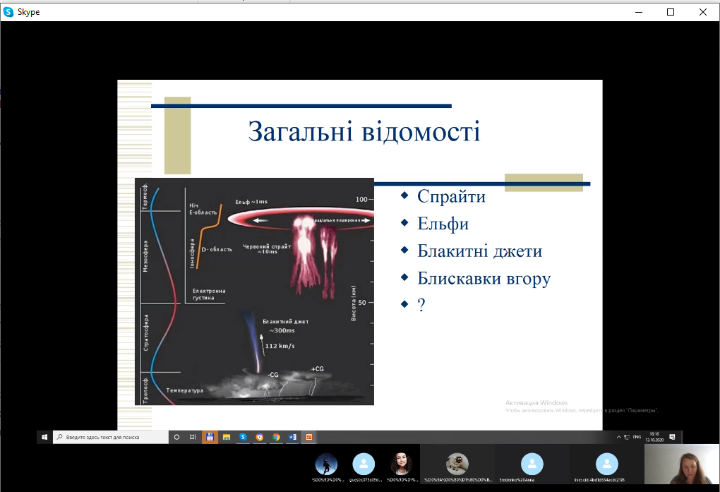Expand the hidden tray icons chevron
Viewport: 720px width, 492px height.
(x=618, y=437)
